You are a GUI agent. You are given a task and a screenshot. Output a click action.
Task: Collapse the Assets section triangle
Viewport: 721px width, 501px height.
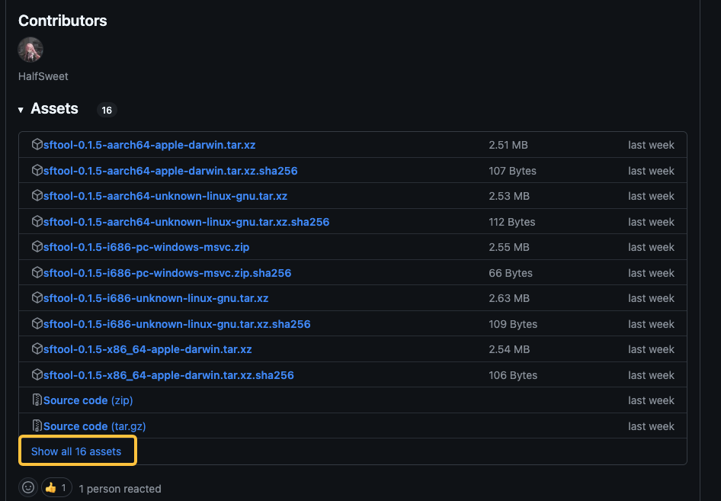(21, 110)
